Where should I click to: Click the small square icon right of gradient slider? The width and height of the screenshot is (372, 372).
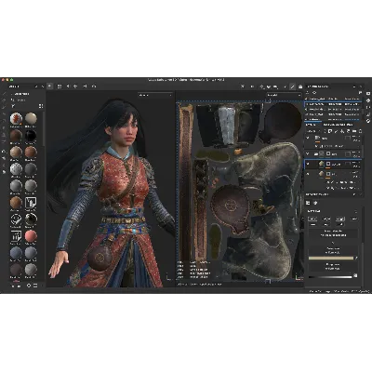[x=355, y=275]
